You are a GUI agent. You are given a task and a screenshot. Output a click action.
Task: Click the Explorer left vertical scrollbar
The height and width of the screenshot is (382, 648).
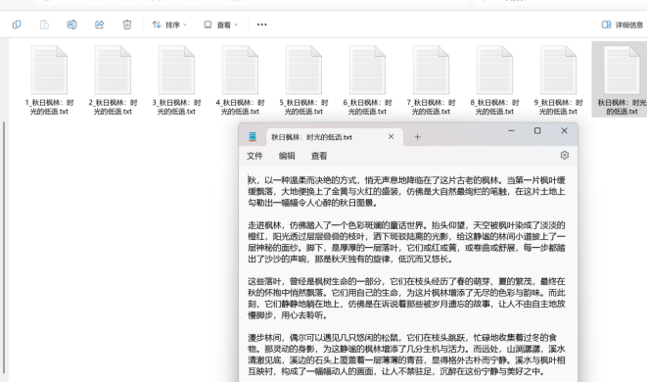pyautogui.click(x=4, y=248)
